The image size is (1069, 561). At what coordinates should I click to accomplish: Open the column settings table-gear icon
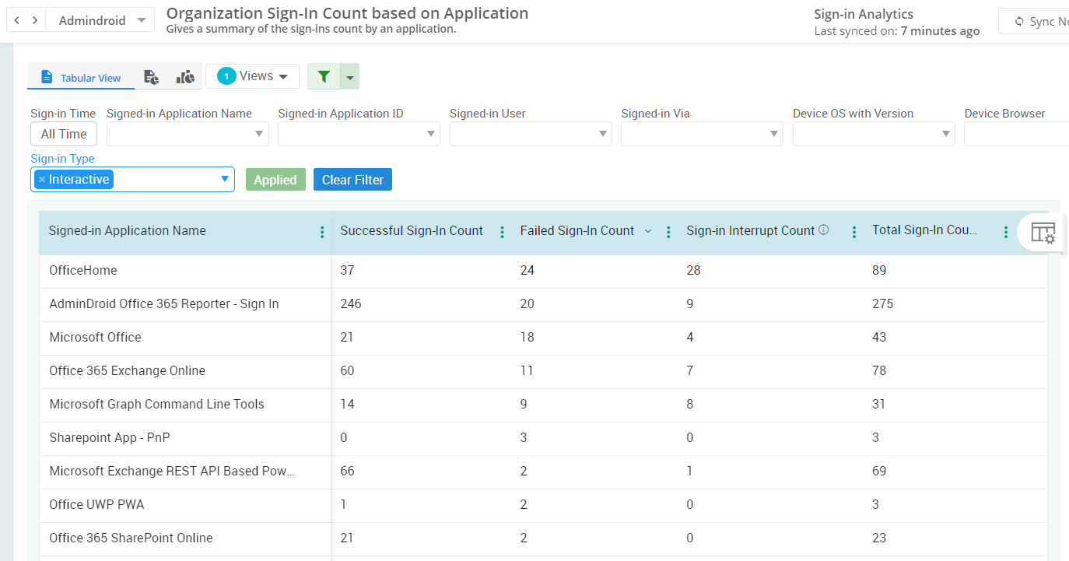1043,233
